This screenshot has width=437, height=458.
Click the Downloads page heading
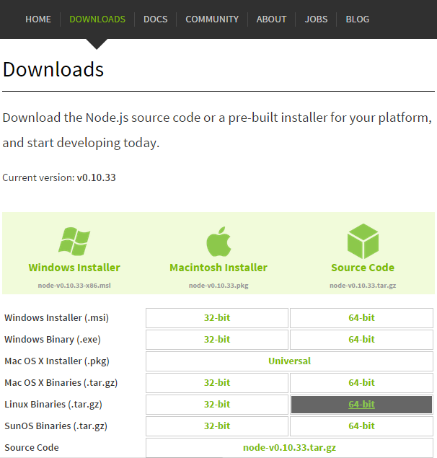(x=53, y=69)
